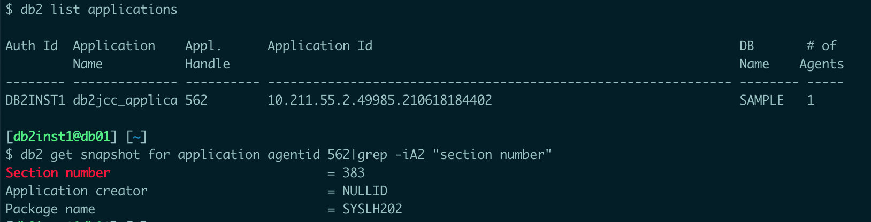The image size is (871, 222).
Task: Click the 'Application Id' column header
Action: [x=320, y=46]
